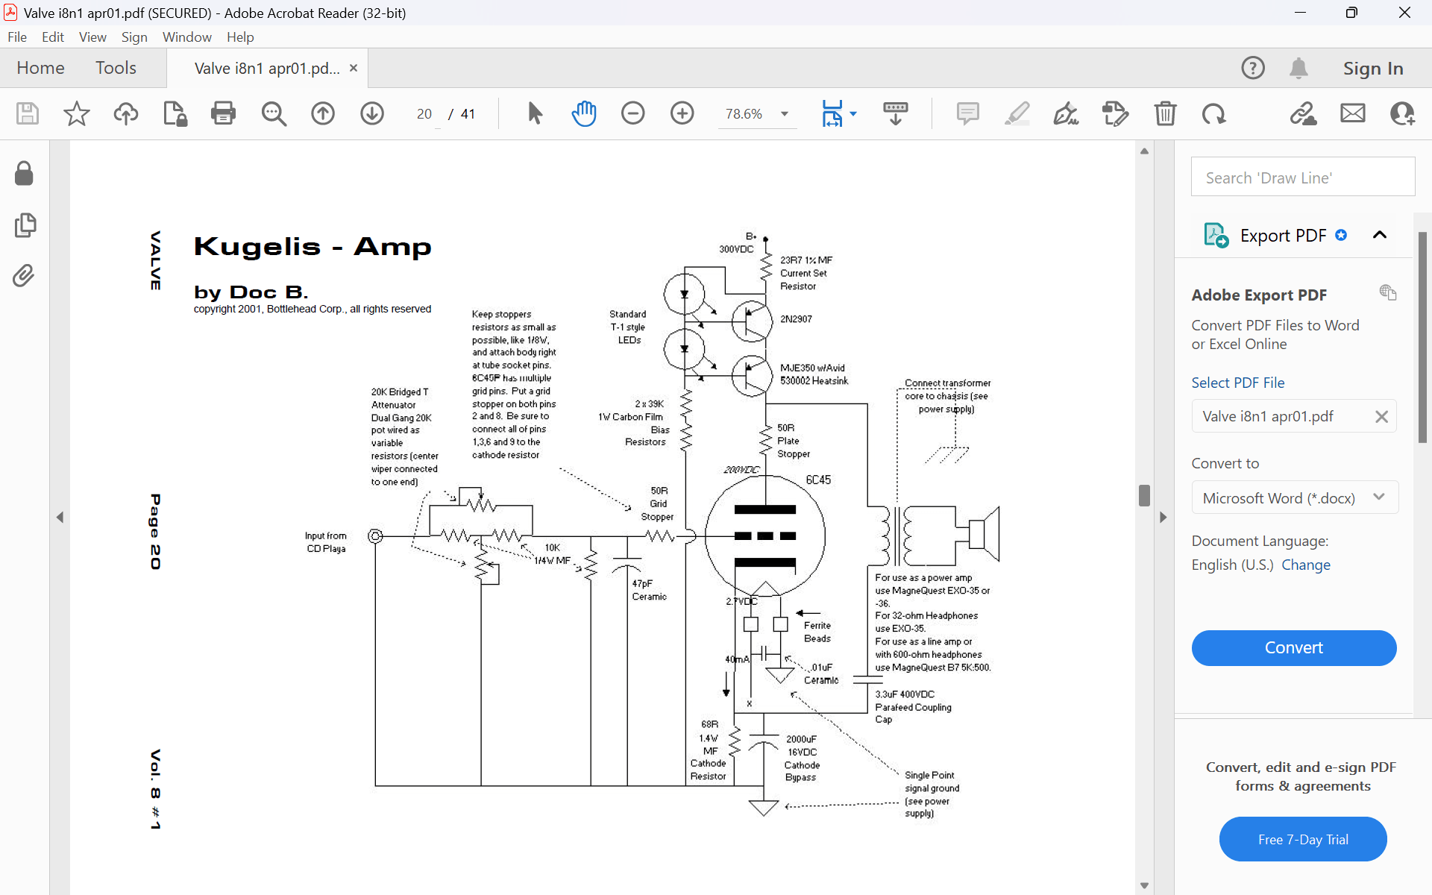
Task: Collapse the Export PDF section chevron
Action: pyautogui.click(x=1380, y=235)
